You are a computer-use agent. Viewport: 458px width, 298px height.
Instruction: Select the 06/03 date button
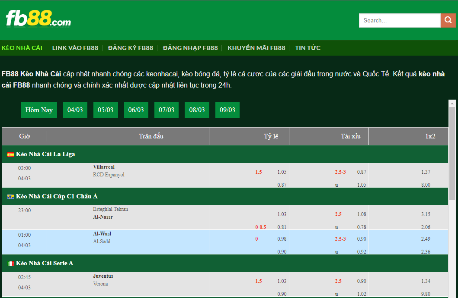click(136, 110)
